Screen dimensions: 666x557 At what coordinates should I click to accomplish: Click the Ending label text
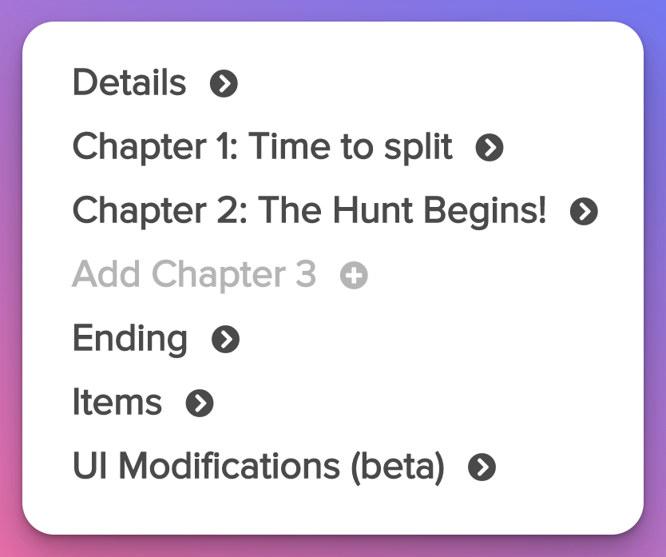click(130, 339)
